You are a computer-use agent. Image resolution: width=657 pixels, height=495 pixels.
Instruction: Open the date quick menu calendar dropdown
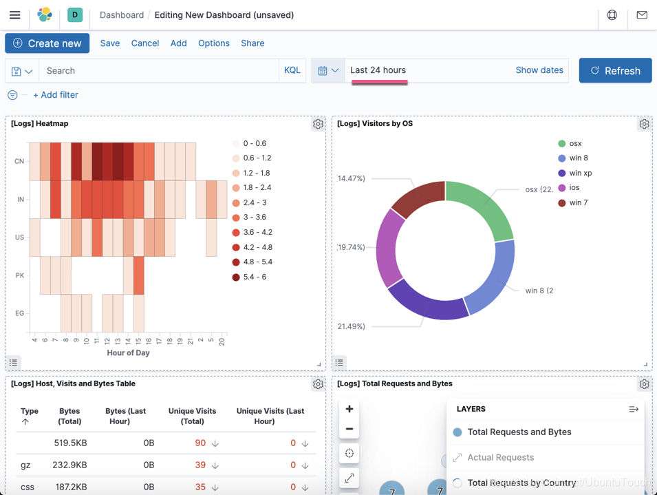tap(328, 70)
